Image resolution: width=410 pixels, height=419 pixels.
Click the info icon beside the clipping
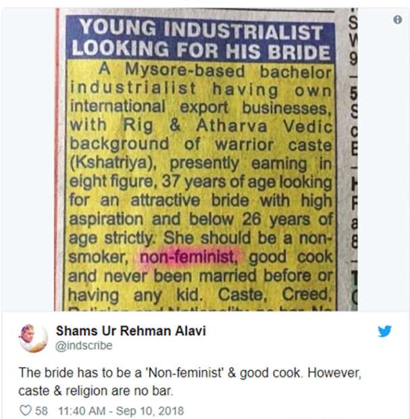[x=397, y=20]
